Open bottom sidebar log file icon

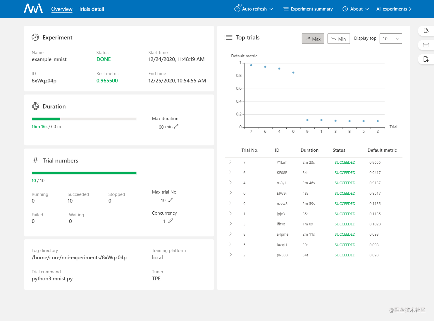(426, 59)
